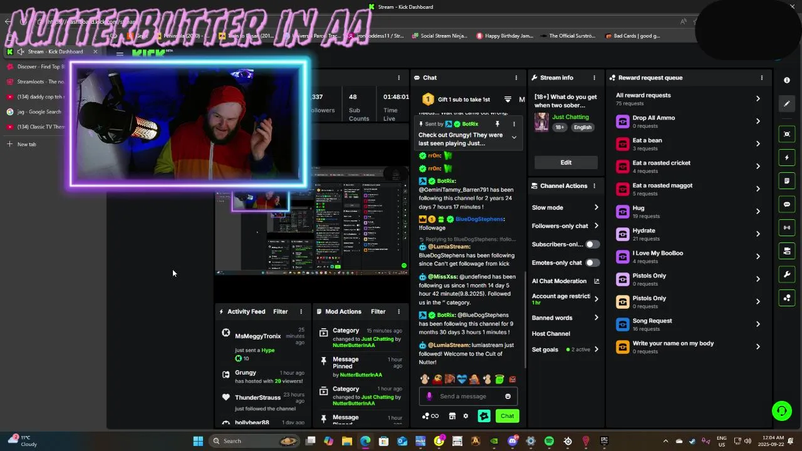Screen dimensions: 802x451
Task: Open the AI Chat Moderation external link icon
Action: (x=596, y=281)
